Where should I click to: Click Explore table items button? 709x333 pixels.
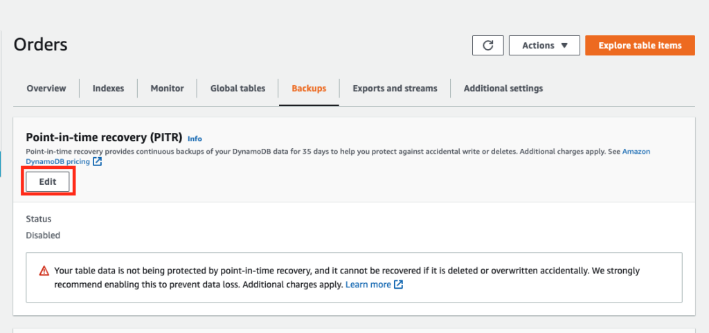point(640,46)
